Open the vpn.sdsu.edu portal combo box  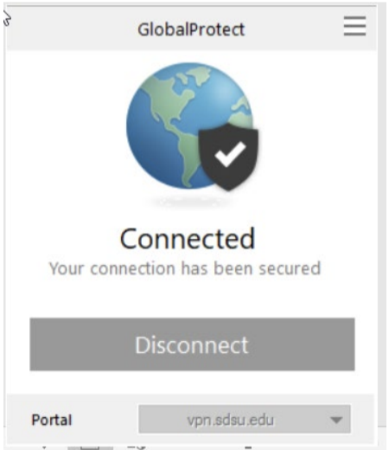[x=245, y=419]
